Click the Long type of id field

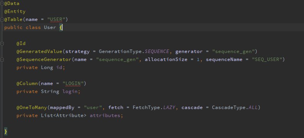(47, 67)
